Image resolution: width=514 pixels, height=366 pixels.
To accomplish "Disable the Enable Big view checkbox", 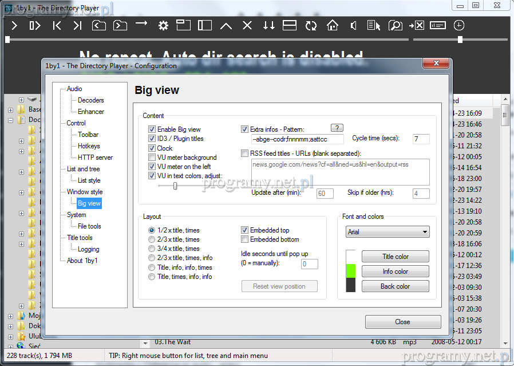I will 152,129.
